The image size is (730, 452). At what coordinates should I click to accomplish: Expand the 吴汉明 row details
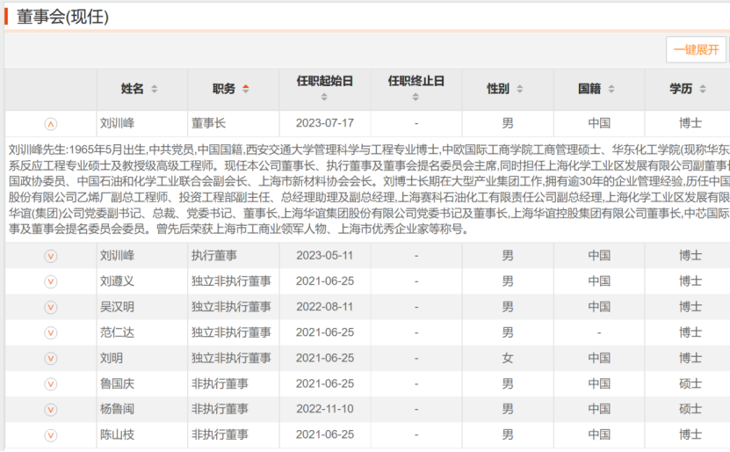pyautogui.click(x=51, y=307)
